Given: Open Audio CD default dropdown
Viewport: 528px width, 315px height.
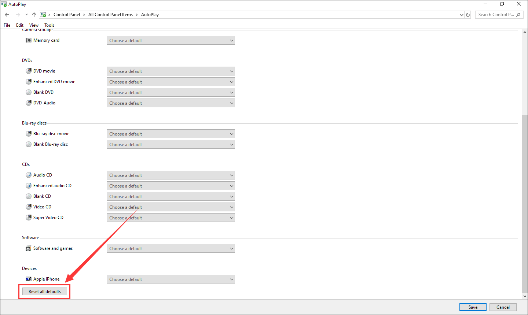Looking at the screenshot, I should tap(171, 175).
